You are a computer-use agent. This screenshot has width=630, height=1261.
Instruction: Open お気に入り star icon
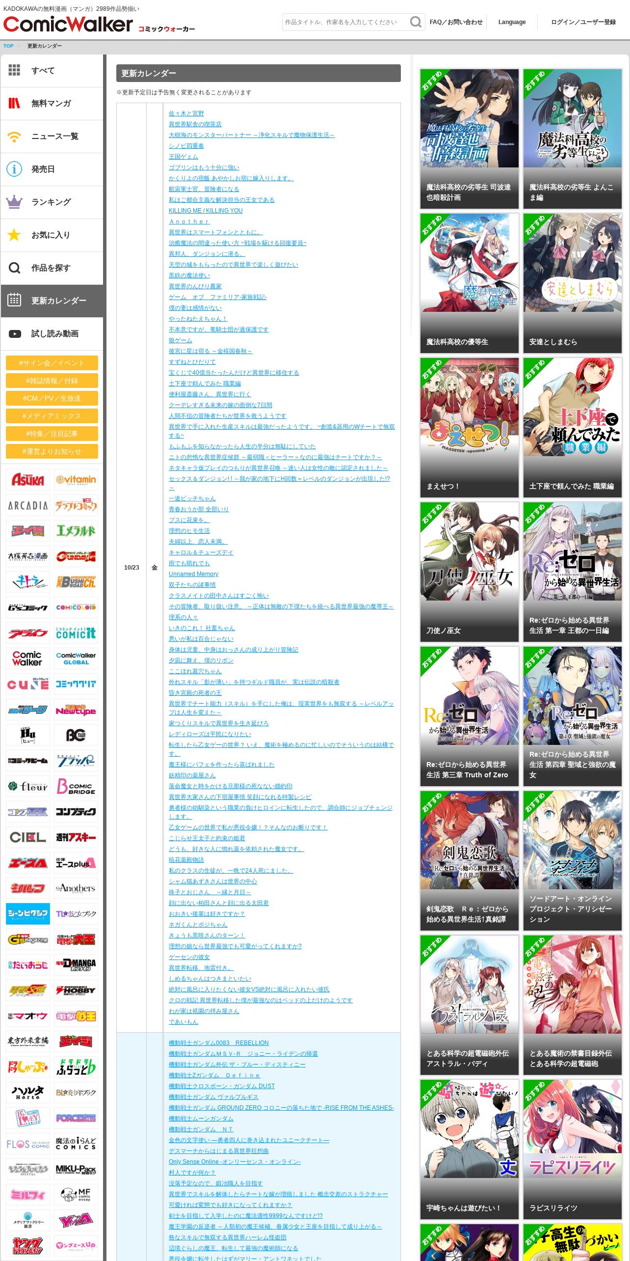coord(14,235)
